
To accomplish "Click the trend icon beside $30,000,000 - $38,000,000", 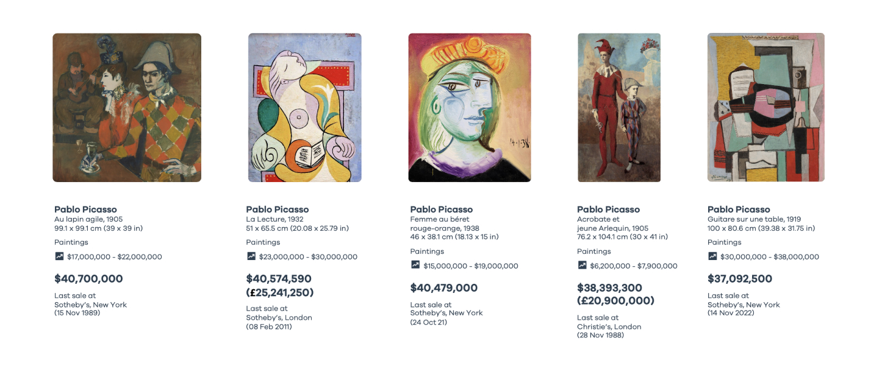I will [712, 256].
